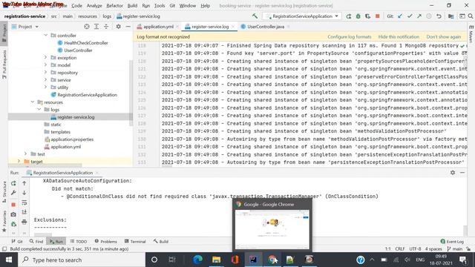Expand the repository folder
475x267 pixels.
point(46,72)
